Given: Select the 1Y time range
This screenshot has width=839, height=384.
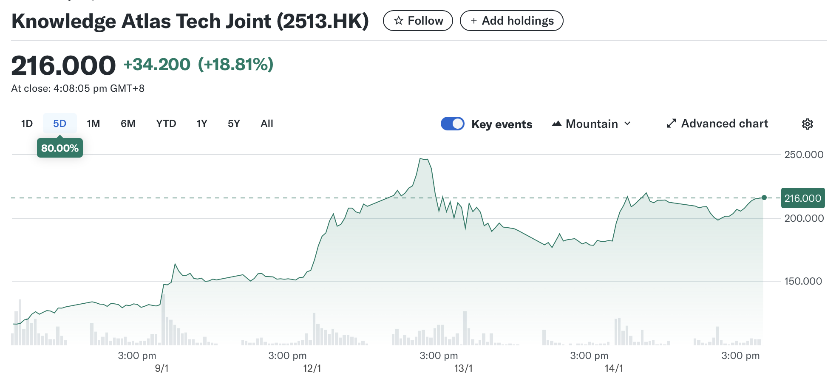Looking at the screenshot, I should point(201,124).
